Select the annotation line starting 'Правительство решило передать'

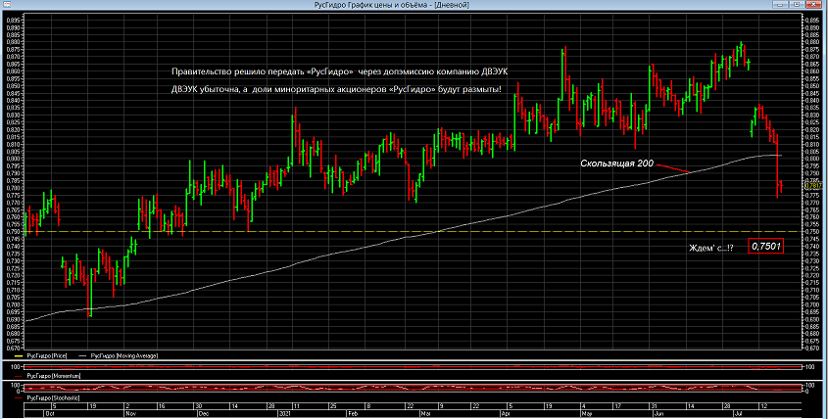[340, 71]
